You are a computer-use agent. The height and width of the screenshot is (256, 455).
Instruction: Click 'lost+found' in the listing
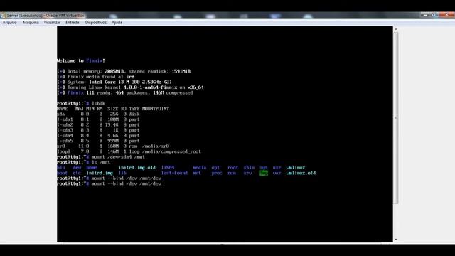coord(174,173)
